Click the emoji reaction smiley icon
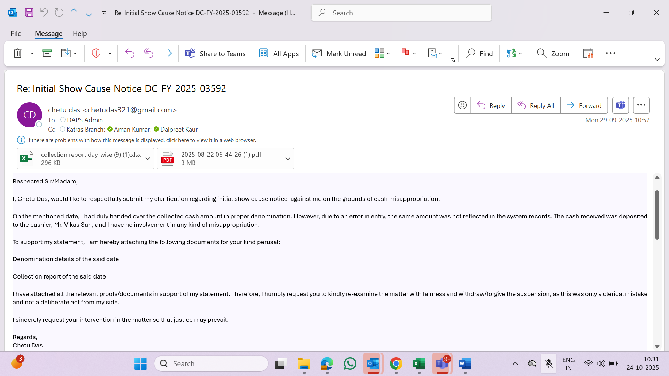 pos(462,105)
